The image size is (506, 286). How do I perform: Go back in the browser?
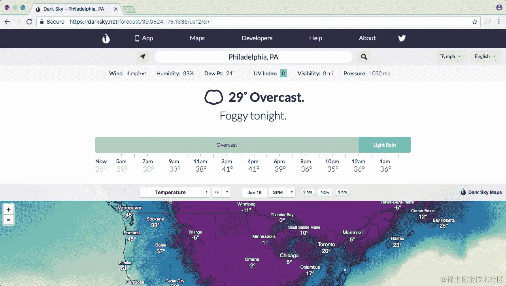[7, 22]
